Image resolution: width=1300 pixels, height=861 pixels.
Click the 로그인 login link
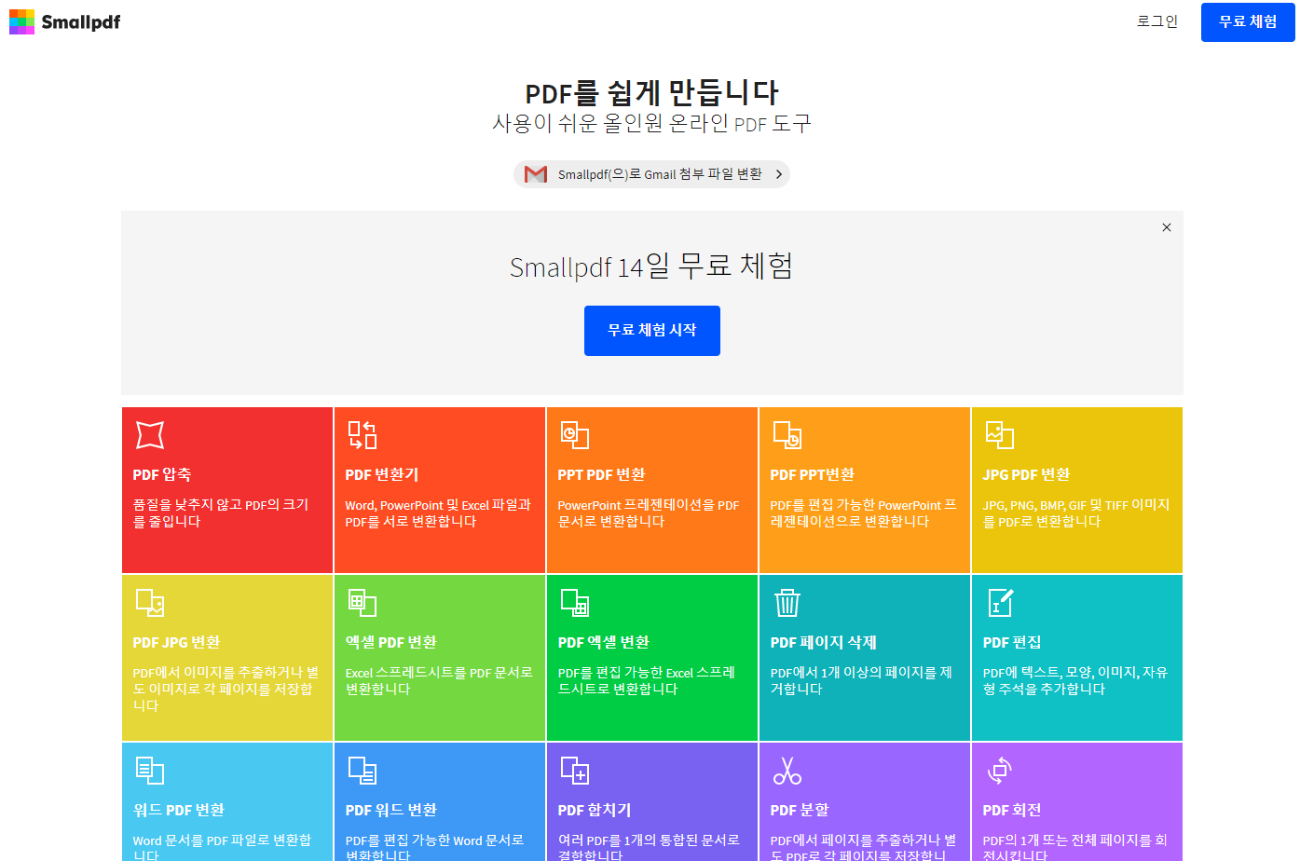tap(1157, 21)
